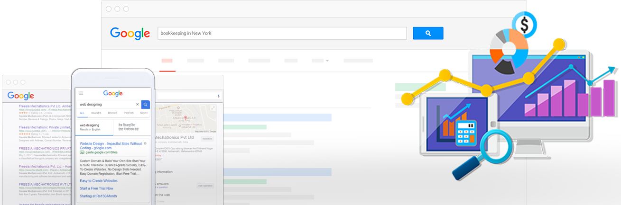Screen dimensions: 621x205
Task: Click the microphone voice search icon in the middle window
Action: [219, 96]
